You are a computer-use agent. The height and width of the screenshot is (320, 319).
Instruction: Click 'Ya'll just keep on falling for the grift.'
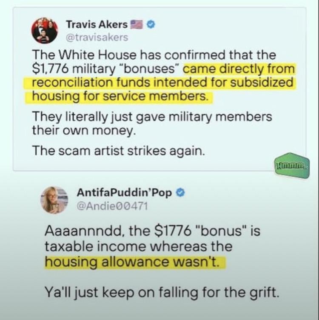pyautogui.click(x=162, y=292)
